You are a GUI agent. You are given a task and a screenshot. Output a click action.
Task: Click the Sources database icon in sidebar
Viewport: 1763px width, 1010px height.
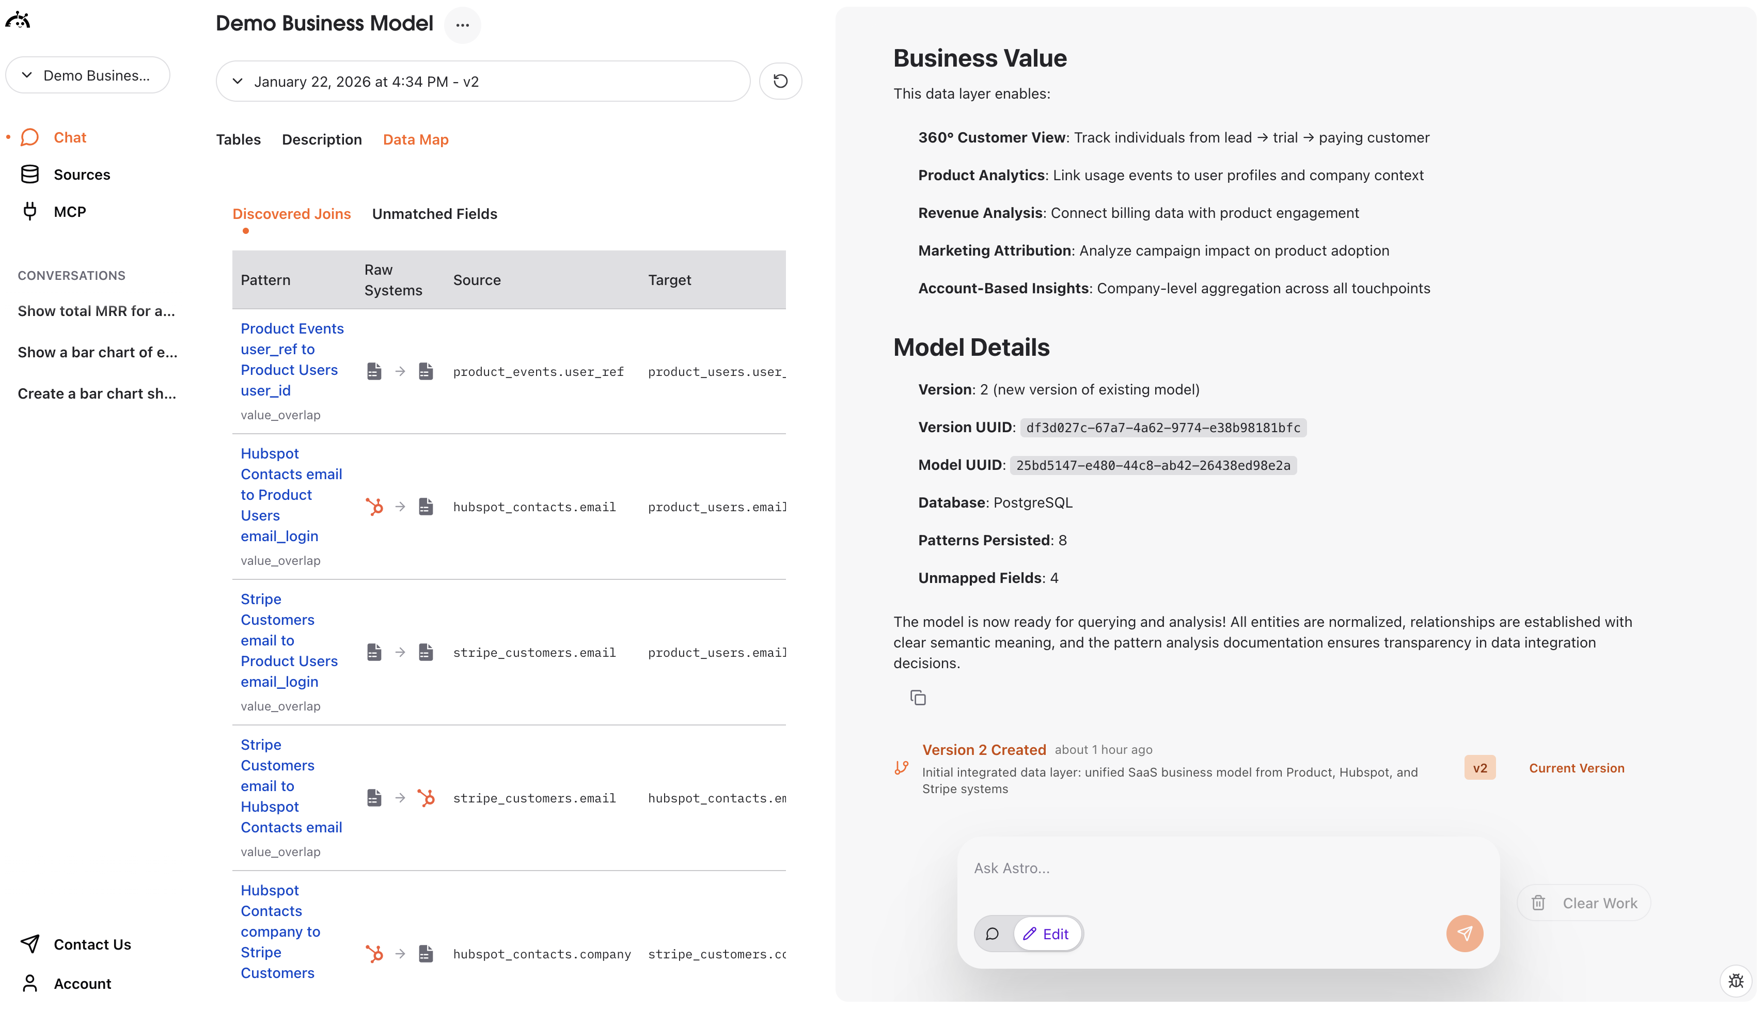click(x=30, y=174)
